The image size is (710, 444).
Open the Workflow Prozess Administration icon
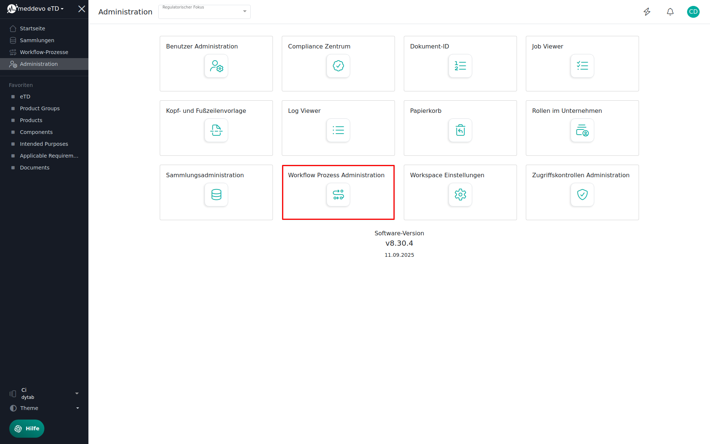(338, 195)
